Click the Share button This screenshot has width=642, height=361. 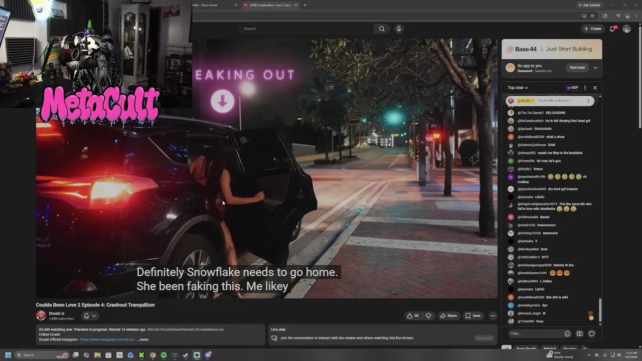pos(448,316)
